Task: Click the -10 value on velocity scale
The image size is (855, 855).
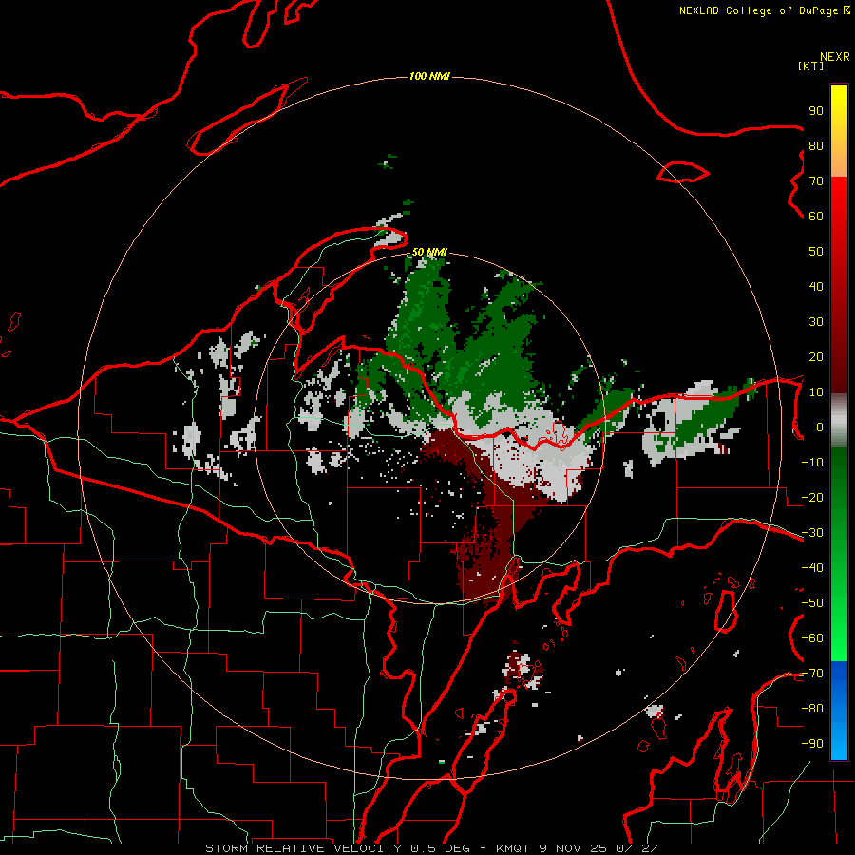Action: click(x=812, y=463)
